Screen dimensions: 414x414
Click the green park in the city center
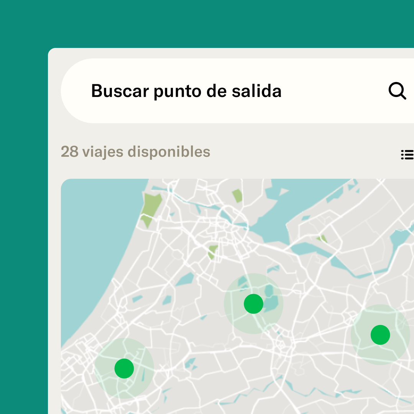213,252
